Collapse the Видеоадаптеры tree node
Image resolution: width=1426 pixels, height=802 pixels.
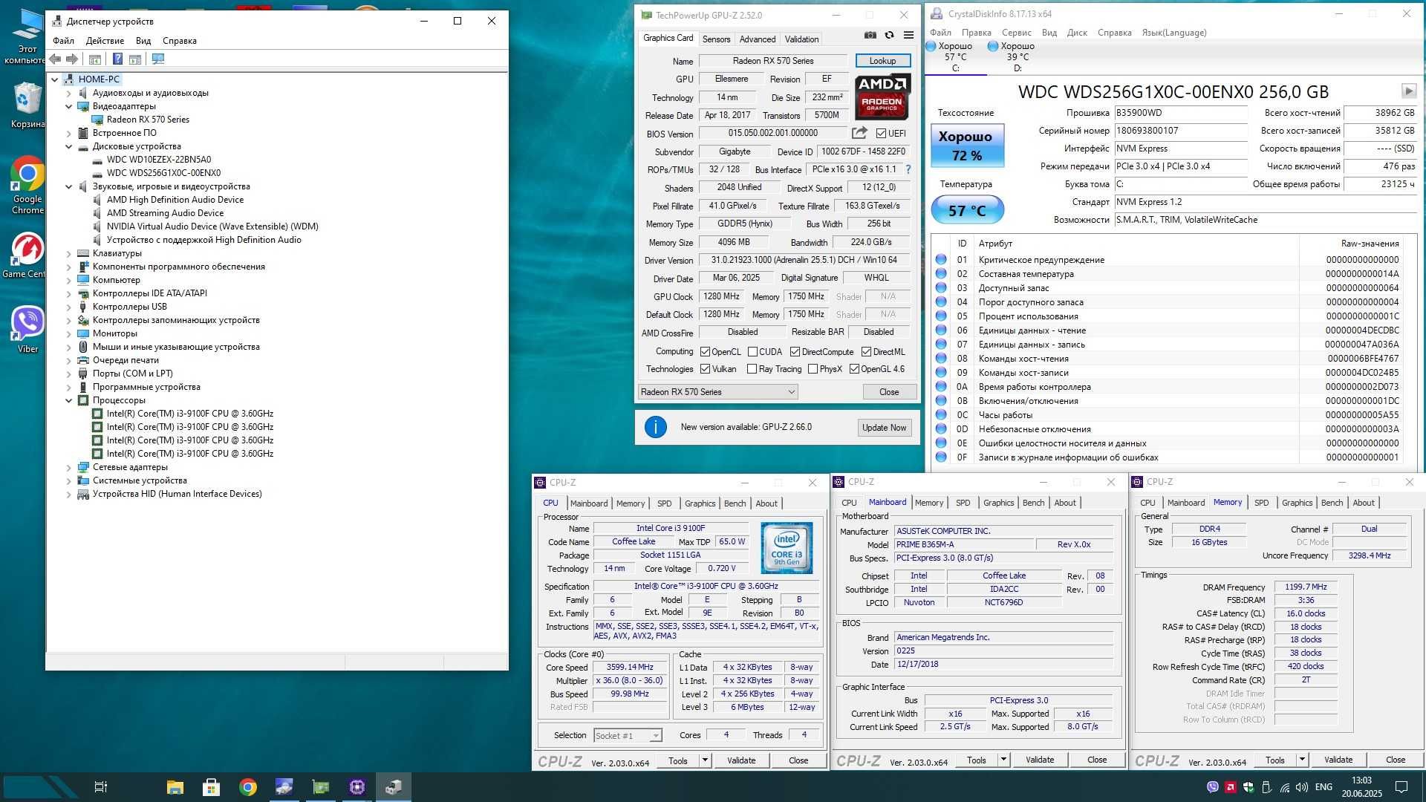click(x=69, y=106)
